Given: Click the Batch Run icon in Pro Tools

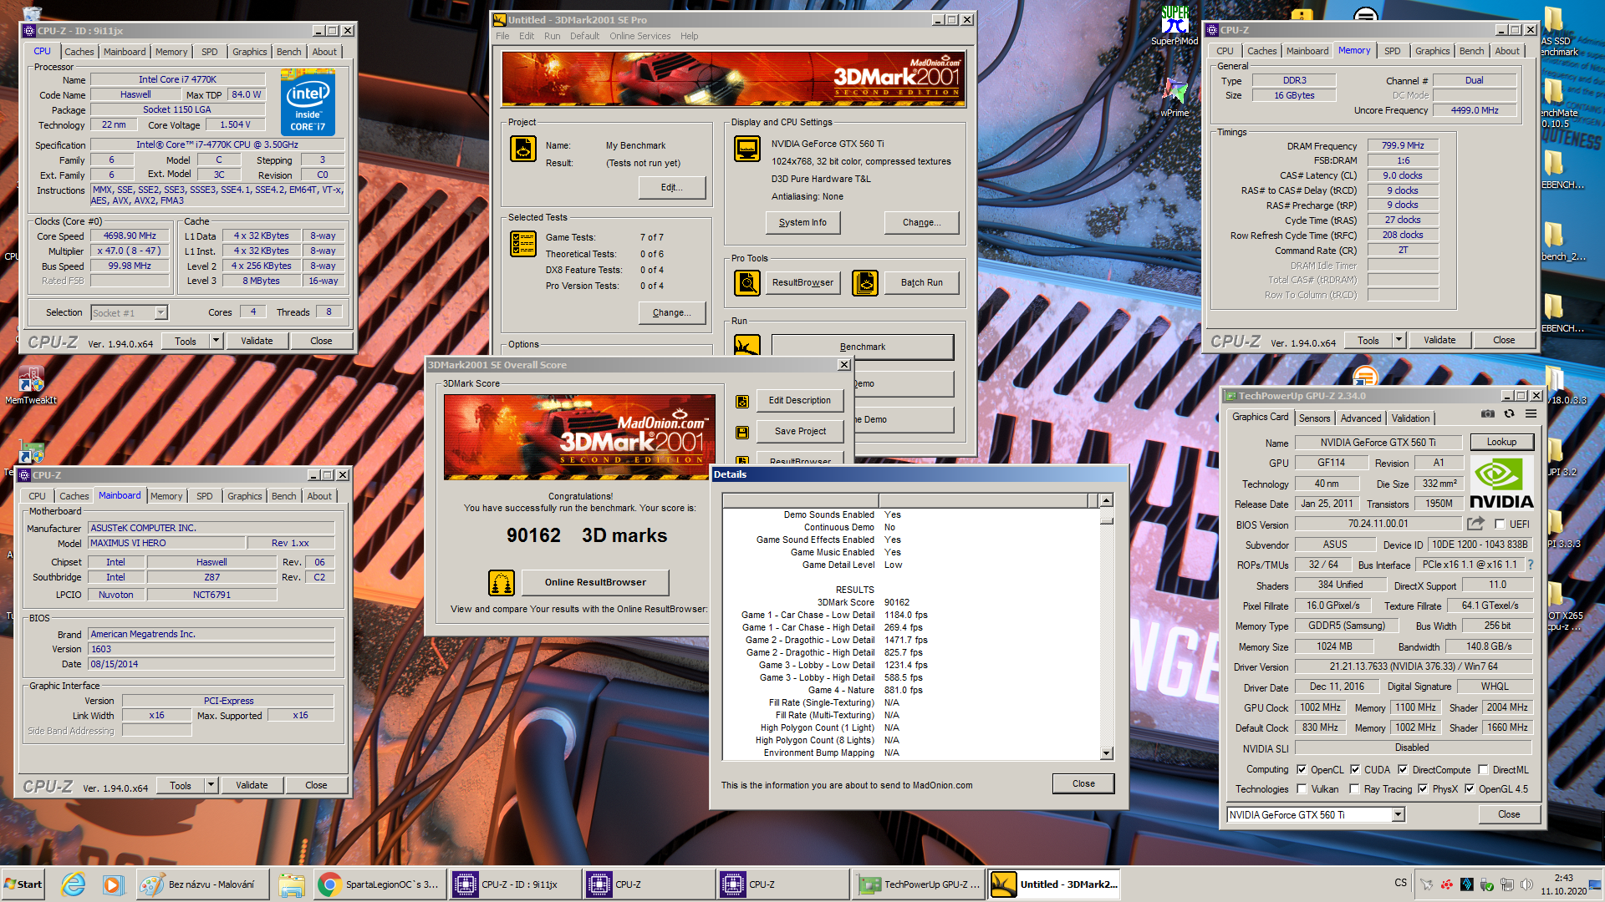Looking at the screenshot, I should coord(865,283).
